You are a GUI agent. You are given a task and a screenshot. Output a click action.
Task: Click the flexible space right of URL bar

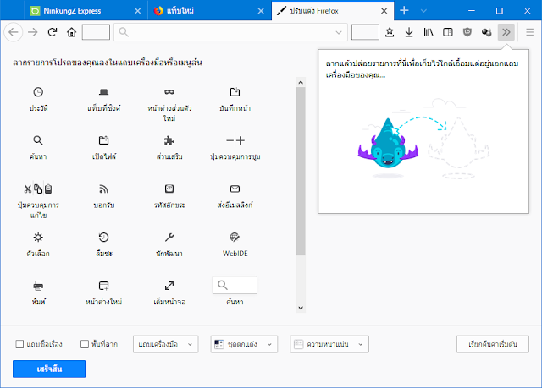point(365,32)
